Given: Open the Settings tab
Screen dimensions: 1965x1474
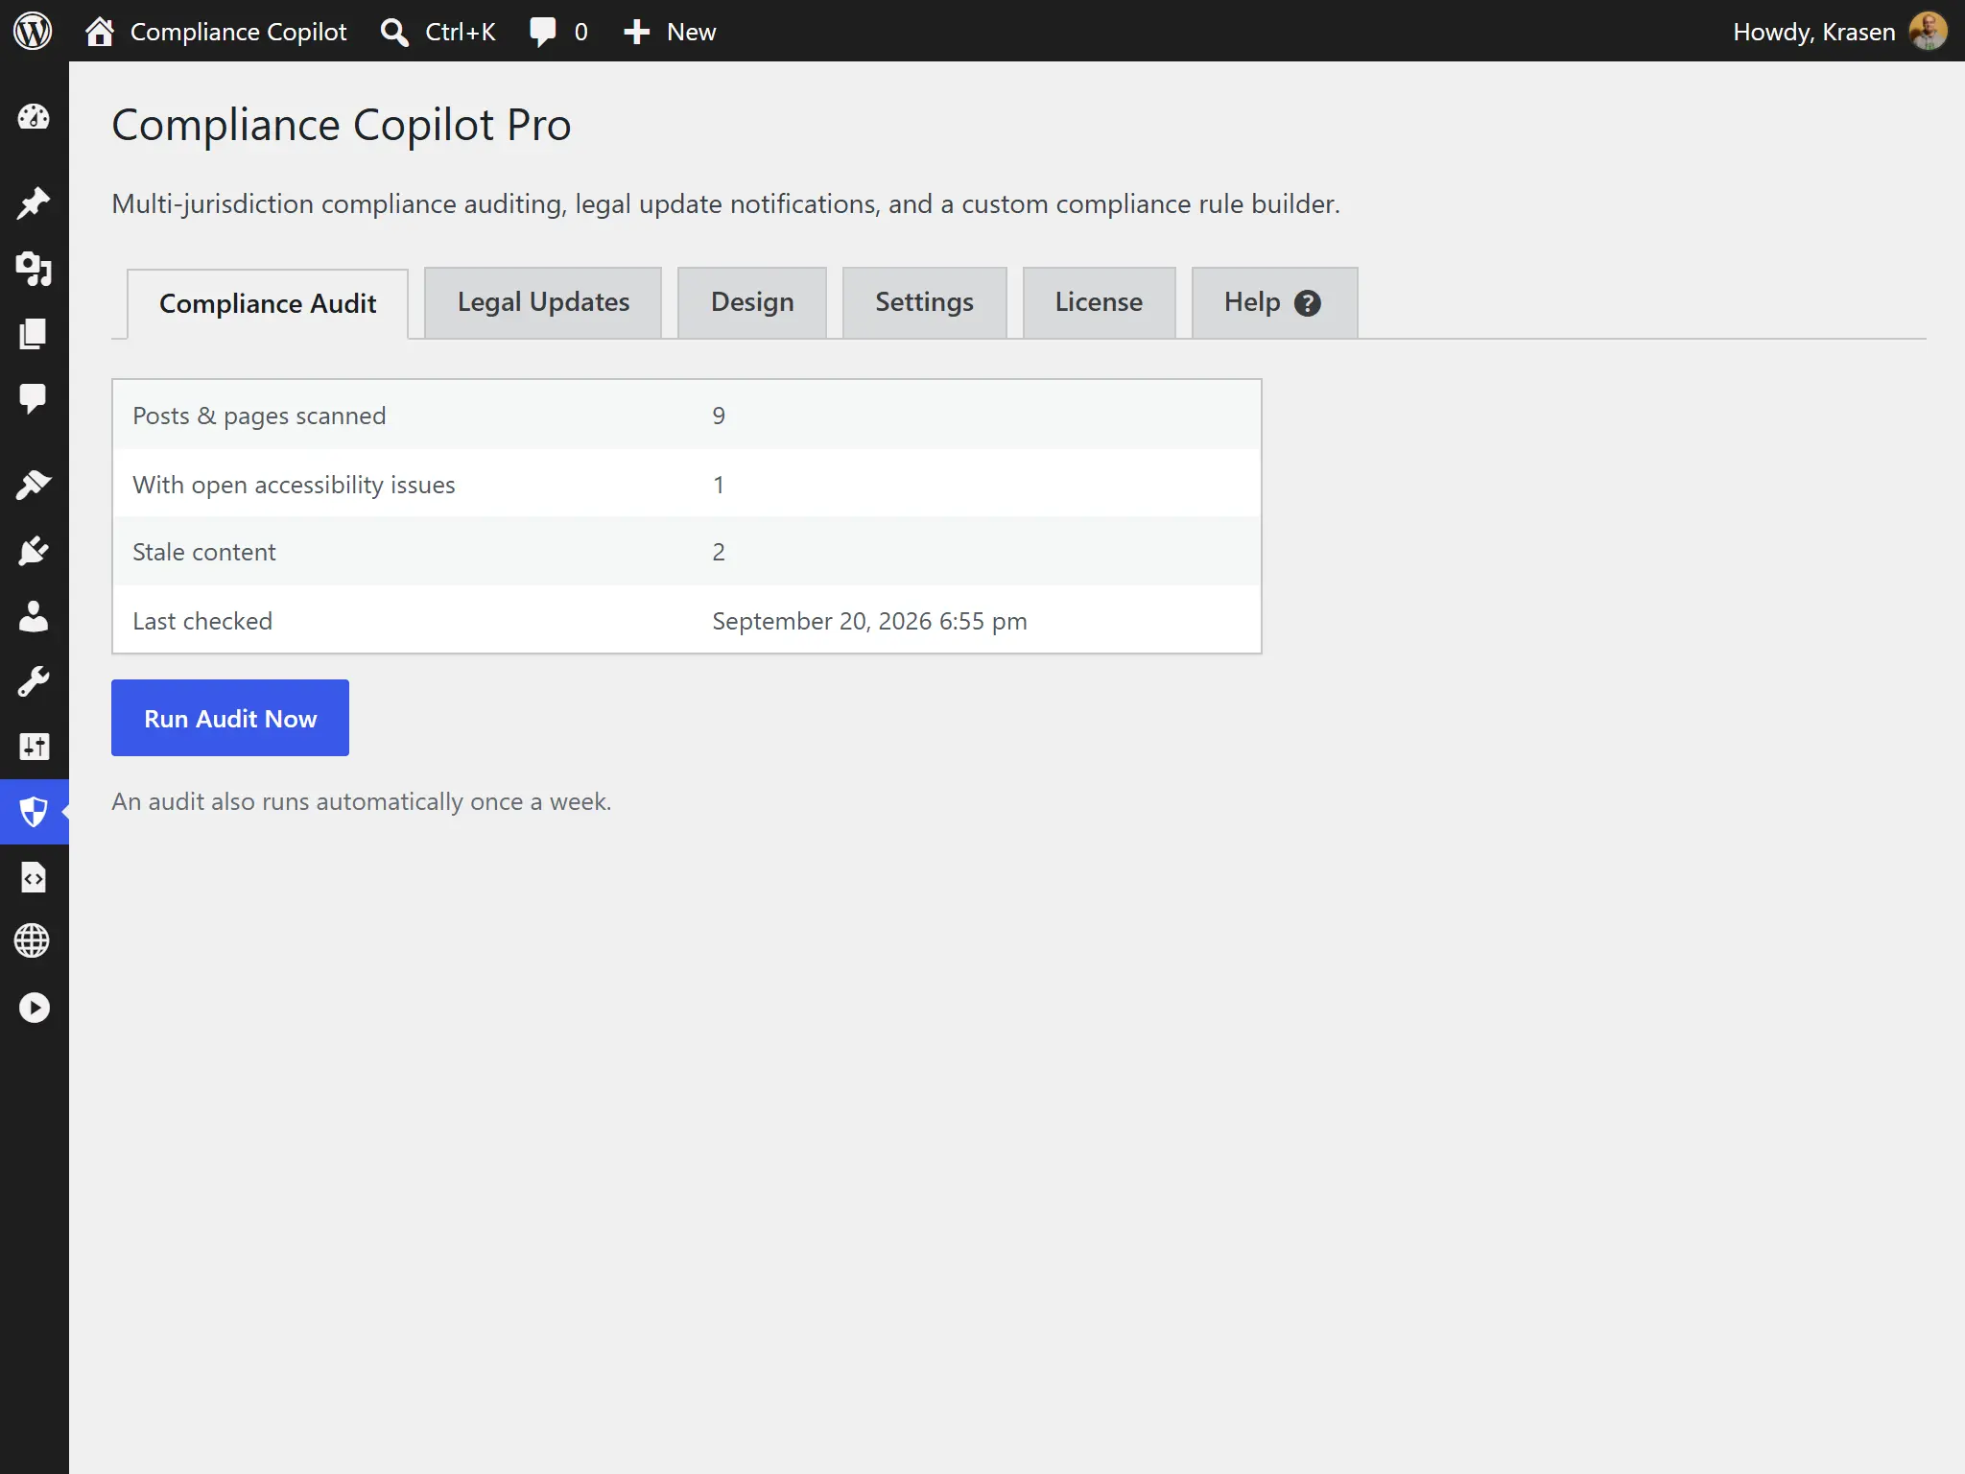Looking at the screenshot, I should (x=924, y=302).
